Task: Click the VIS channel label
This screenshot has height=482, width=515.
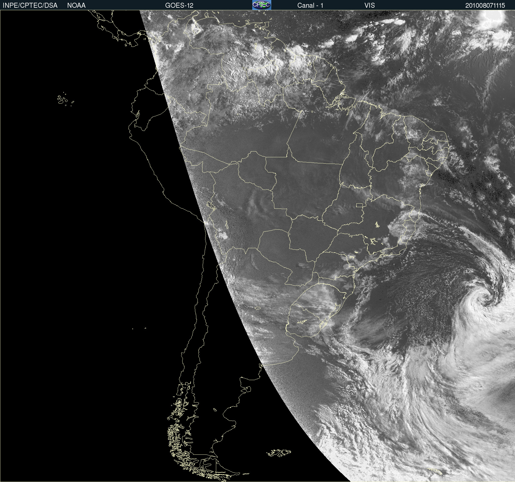Action: [370, 6]
